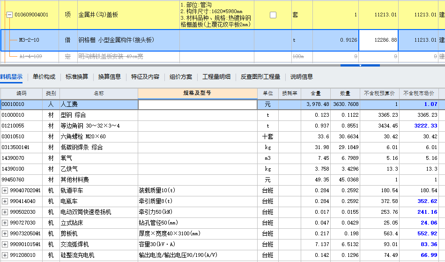Expand the 剪板机 row 99073205@1
The image size is (445, 262).
5,233
